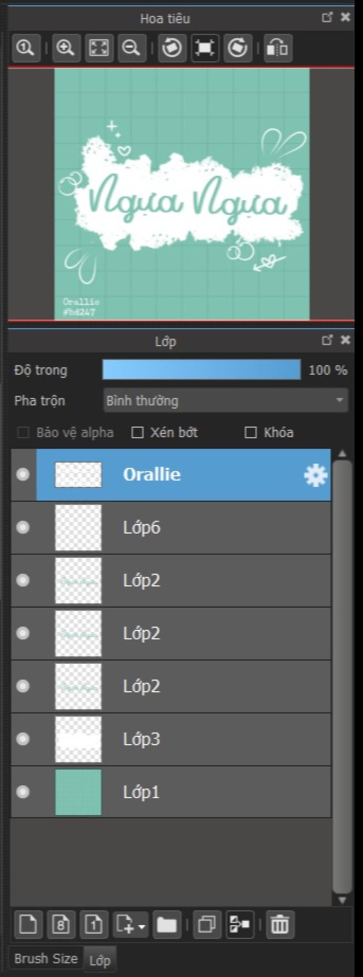Click the zoom in magnifier icon

[66, 48]
